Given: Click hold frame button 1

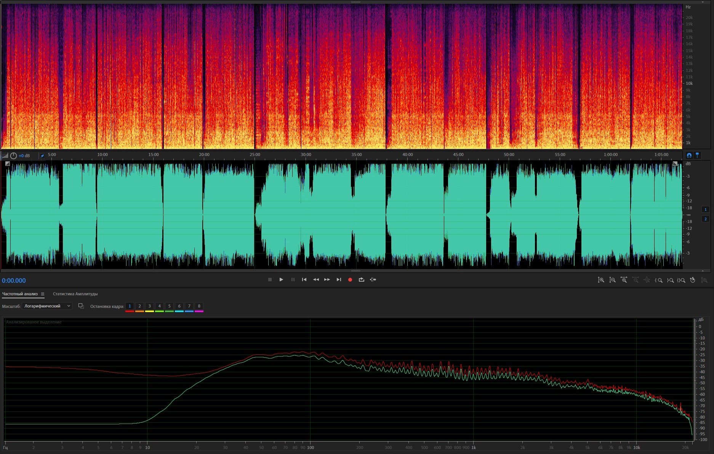Looking at the screenshot, I should 130,306.
